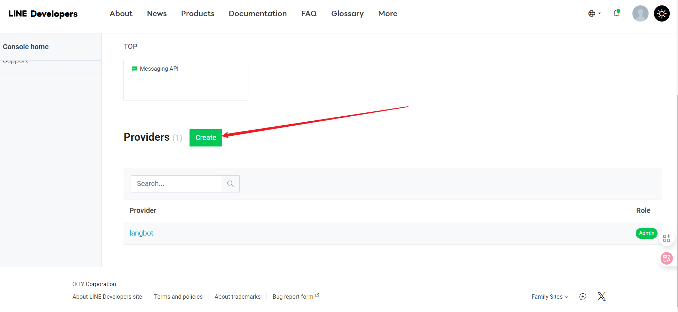Open the Products menu item
This screenshot has height=312, width=678.
[x=197, y=14]
